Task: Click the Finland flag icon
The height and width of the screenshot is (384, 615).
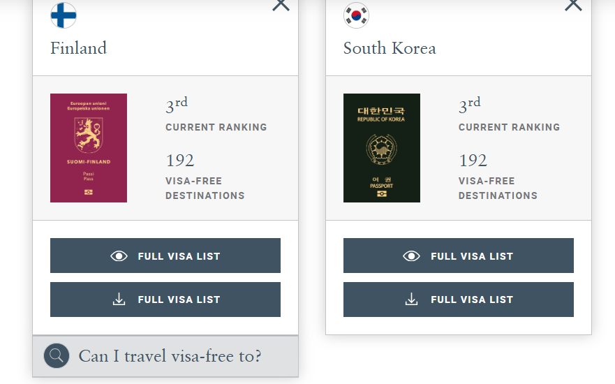Action: point(64,15)
